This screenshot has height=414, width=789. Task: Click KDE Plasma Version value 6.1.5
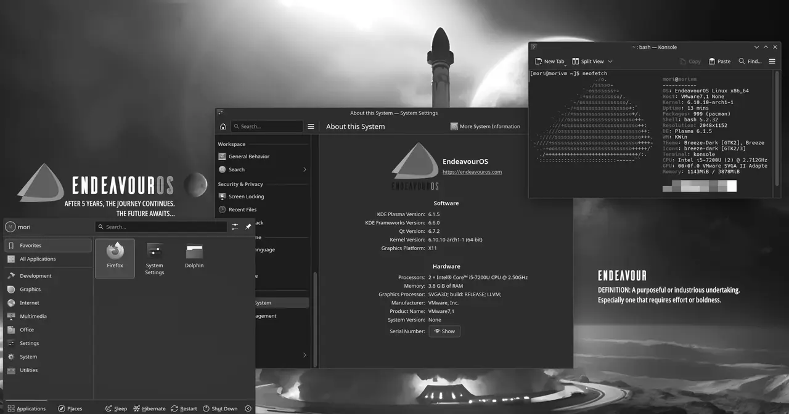point(434,214)
